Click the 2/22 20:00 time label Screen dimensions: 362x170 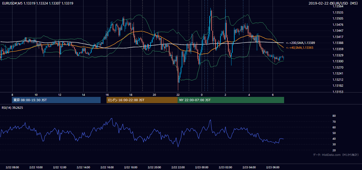pos(154,167)
